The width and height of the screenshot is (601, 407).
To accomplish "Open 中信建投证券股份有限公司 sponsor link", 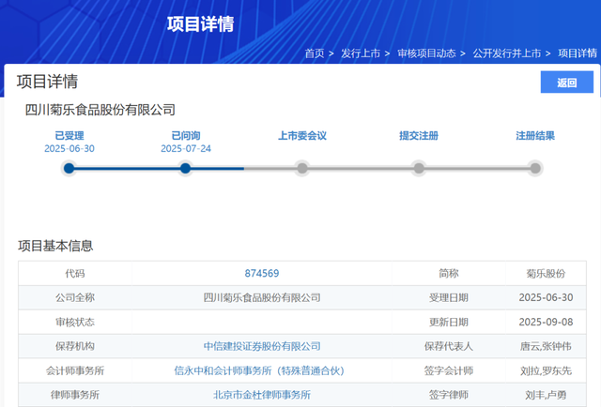I will pyautogui.click(x=262, y=347).
